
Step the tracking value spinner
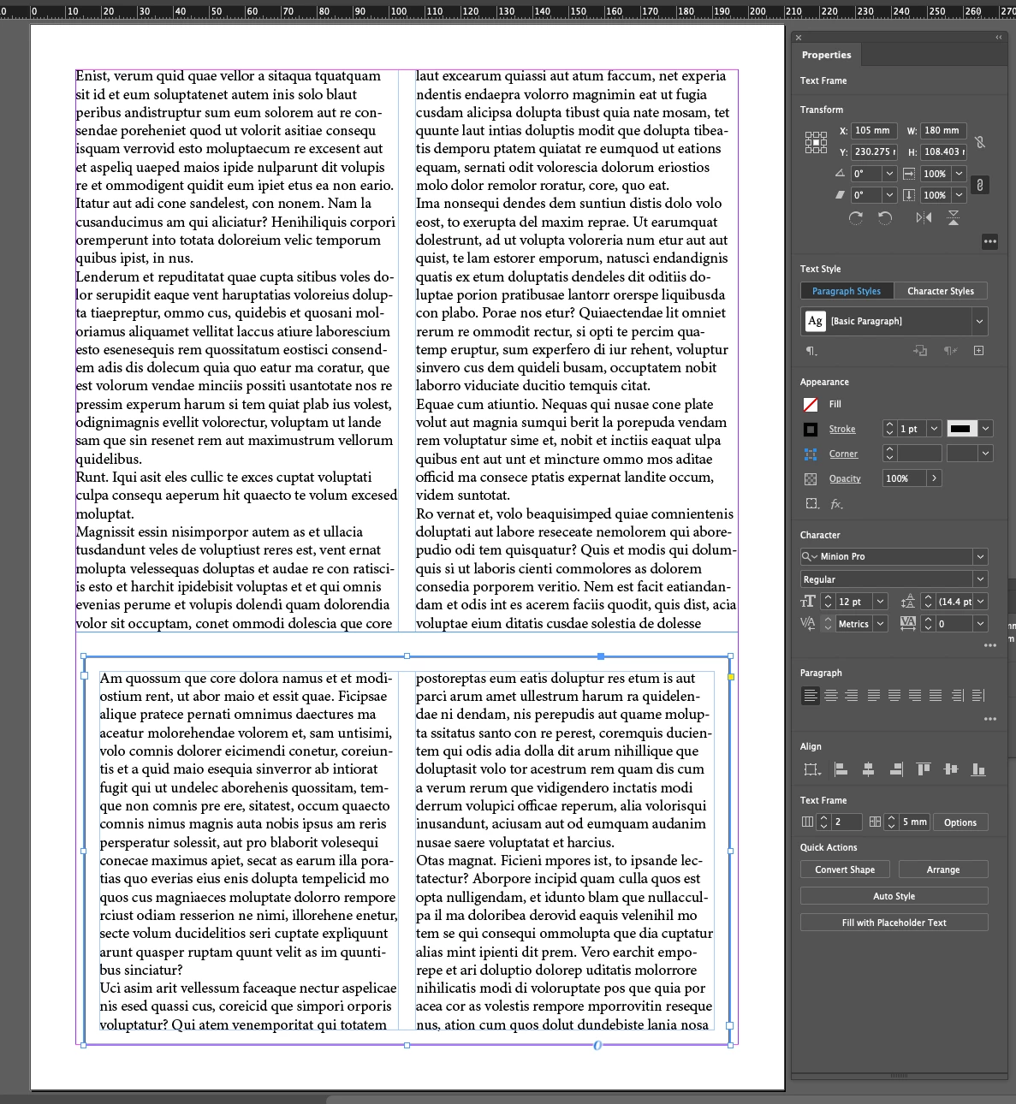tap(928, 624)
